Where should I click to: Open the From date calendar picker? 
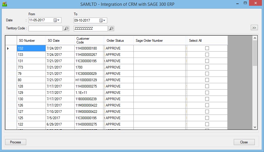pos(56,20)
